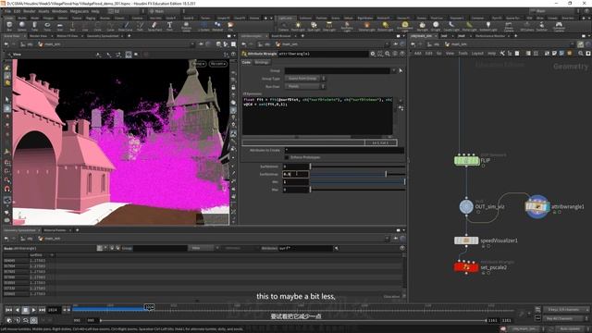Open the Render menu
Screen dimensions: 592x333
pos(29,11)
